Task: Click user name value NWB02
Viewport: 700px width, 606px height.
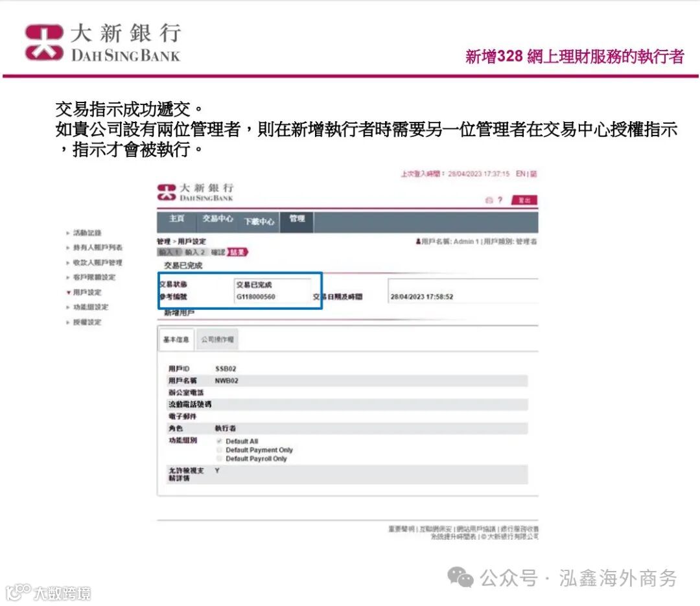Action: pos(226,381)
